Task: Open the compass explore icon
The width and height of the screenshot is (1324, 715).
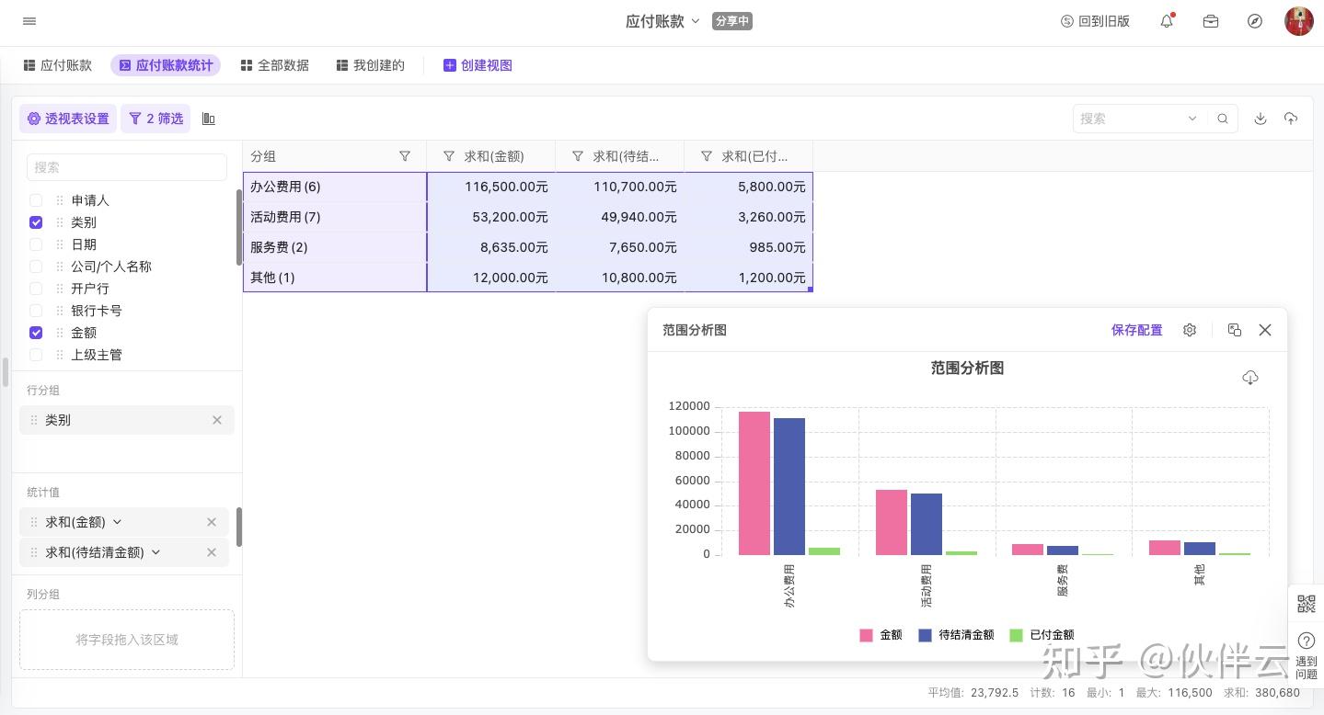Action: point(1255,21)
